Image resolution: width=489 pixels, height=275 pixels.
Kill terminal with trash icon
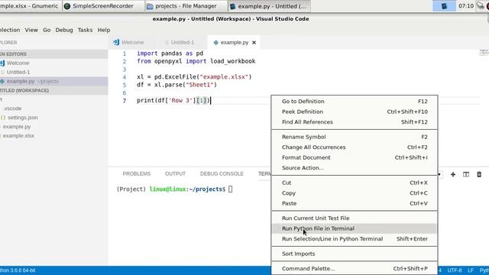point(479,174)
